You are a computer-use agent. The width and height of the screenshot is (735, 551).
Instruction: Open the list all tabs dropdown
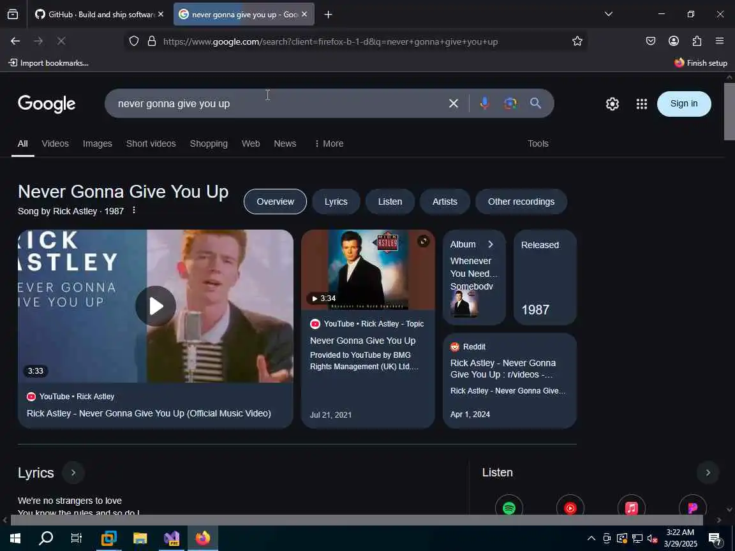pos(609,14)
